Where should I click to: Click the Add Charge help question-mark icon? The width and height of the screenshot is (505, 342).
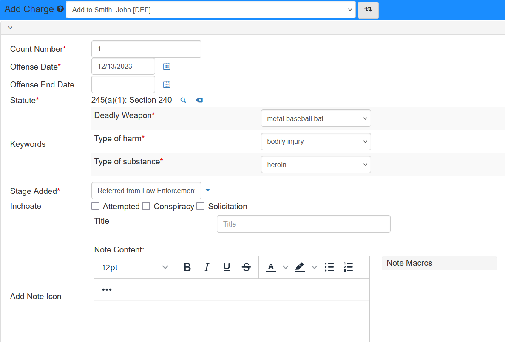60,9
